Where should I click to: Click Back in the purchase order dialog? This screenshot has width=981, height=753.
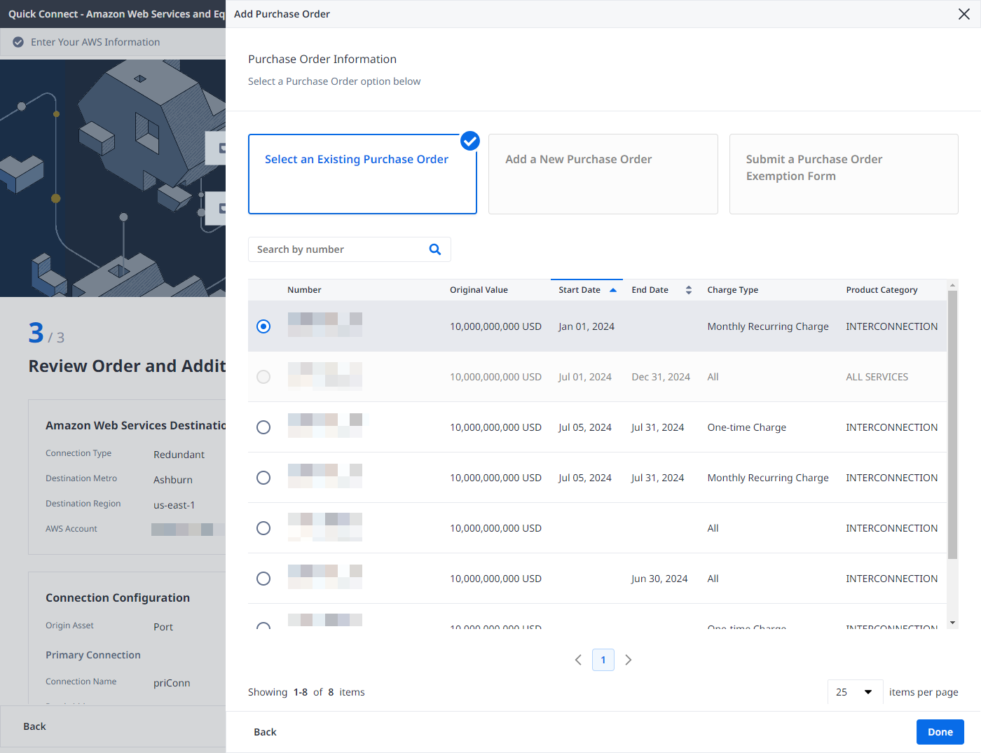tap(265, 732)
